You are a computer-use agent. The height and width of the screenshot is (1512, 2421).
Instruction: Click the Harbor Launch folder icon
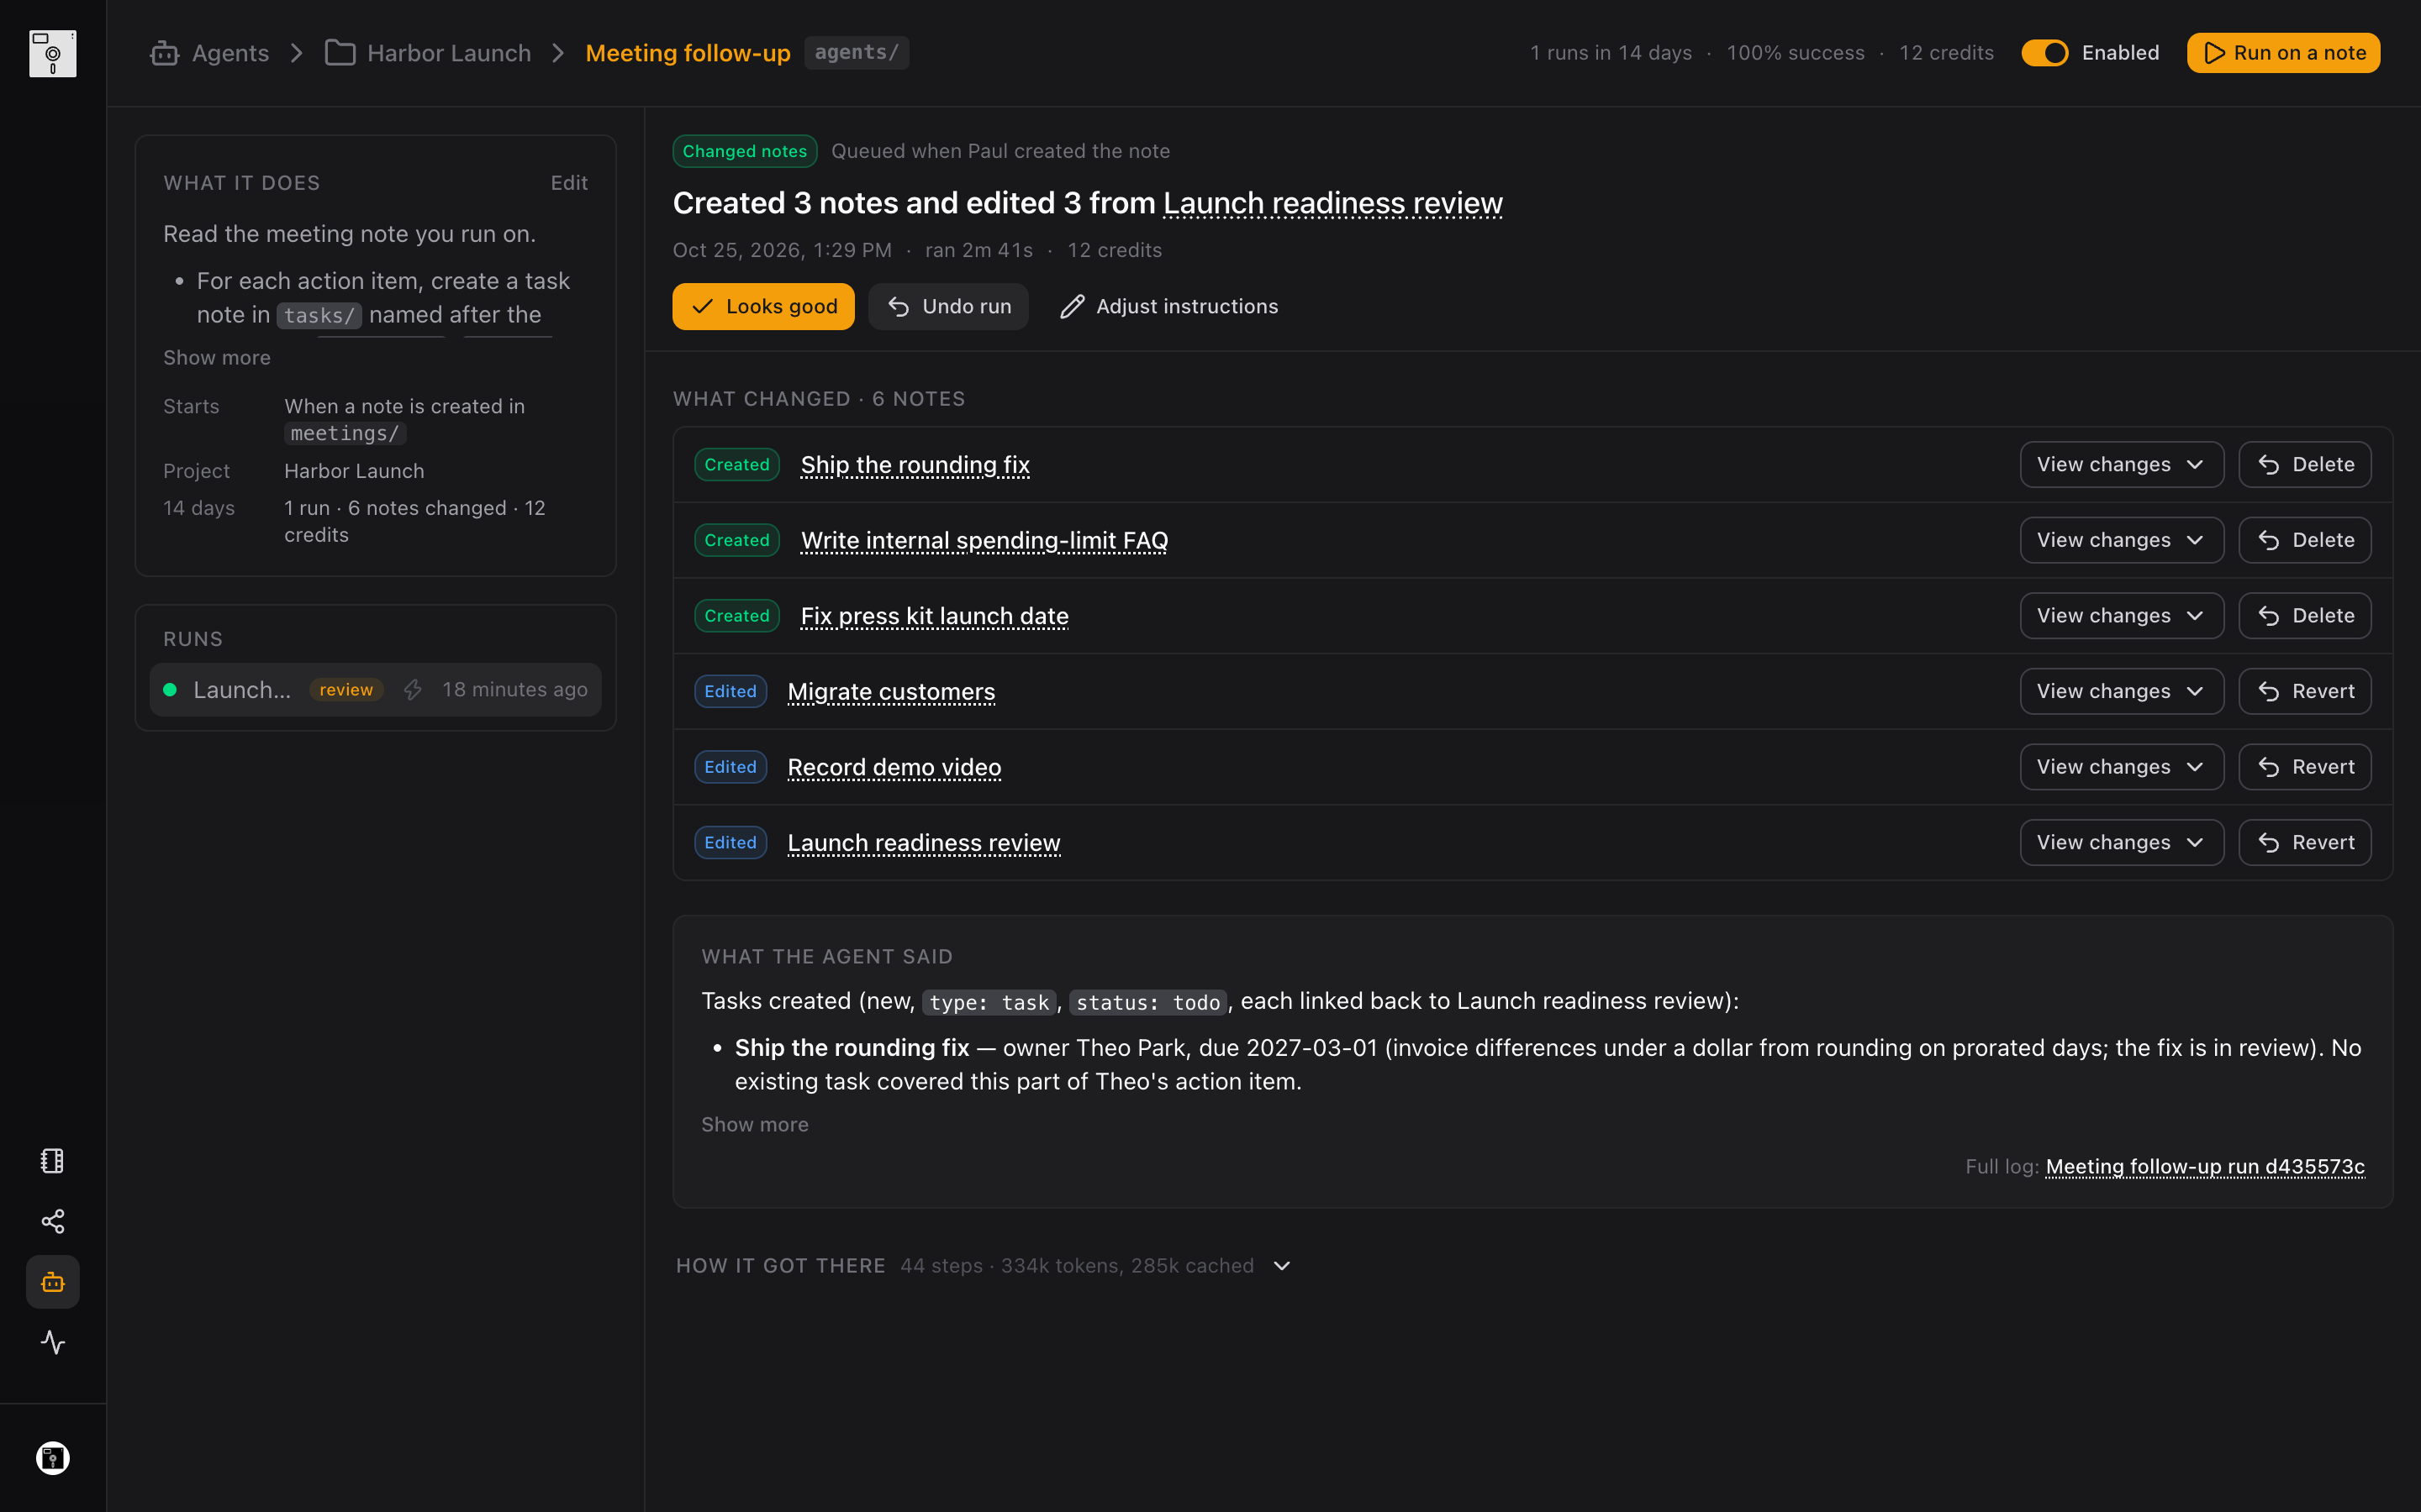click(340, 53)
